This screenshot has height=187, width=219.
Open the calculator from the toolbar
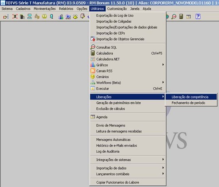click(181, 16)
